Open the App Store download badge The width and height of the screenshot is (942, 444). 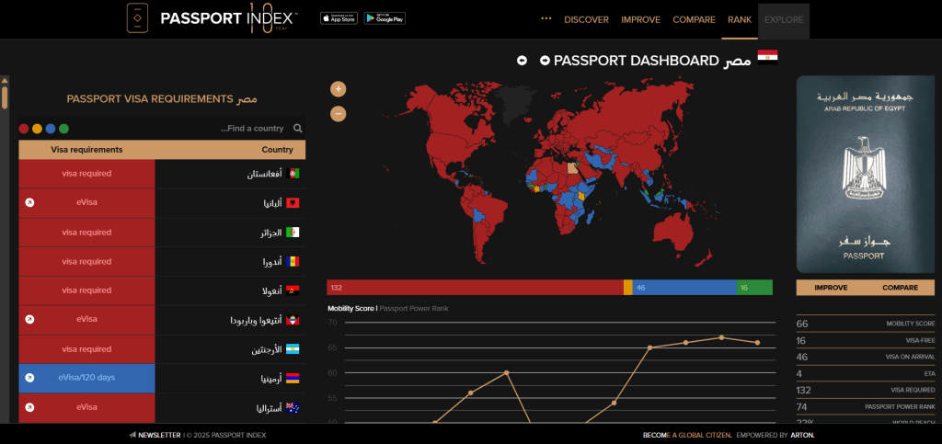(339, 18)
